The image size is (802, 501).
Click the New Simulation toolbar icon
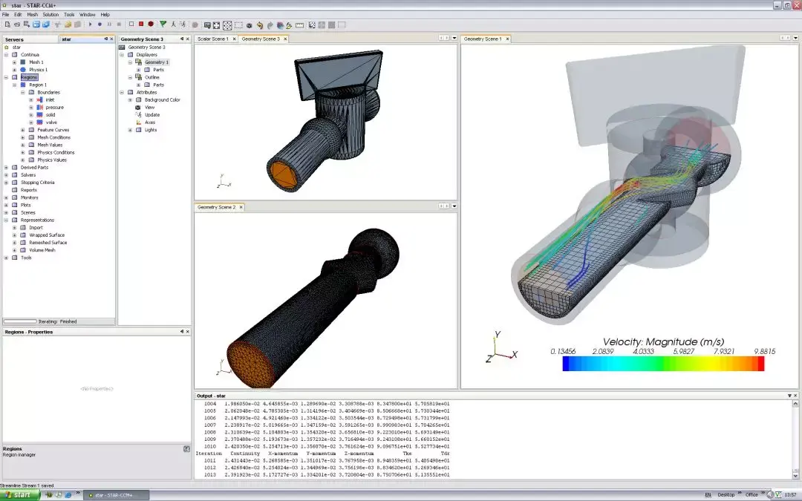7,24
